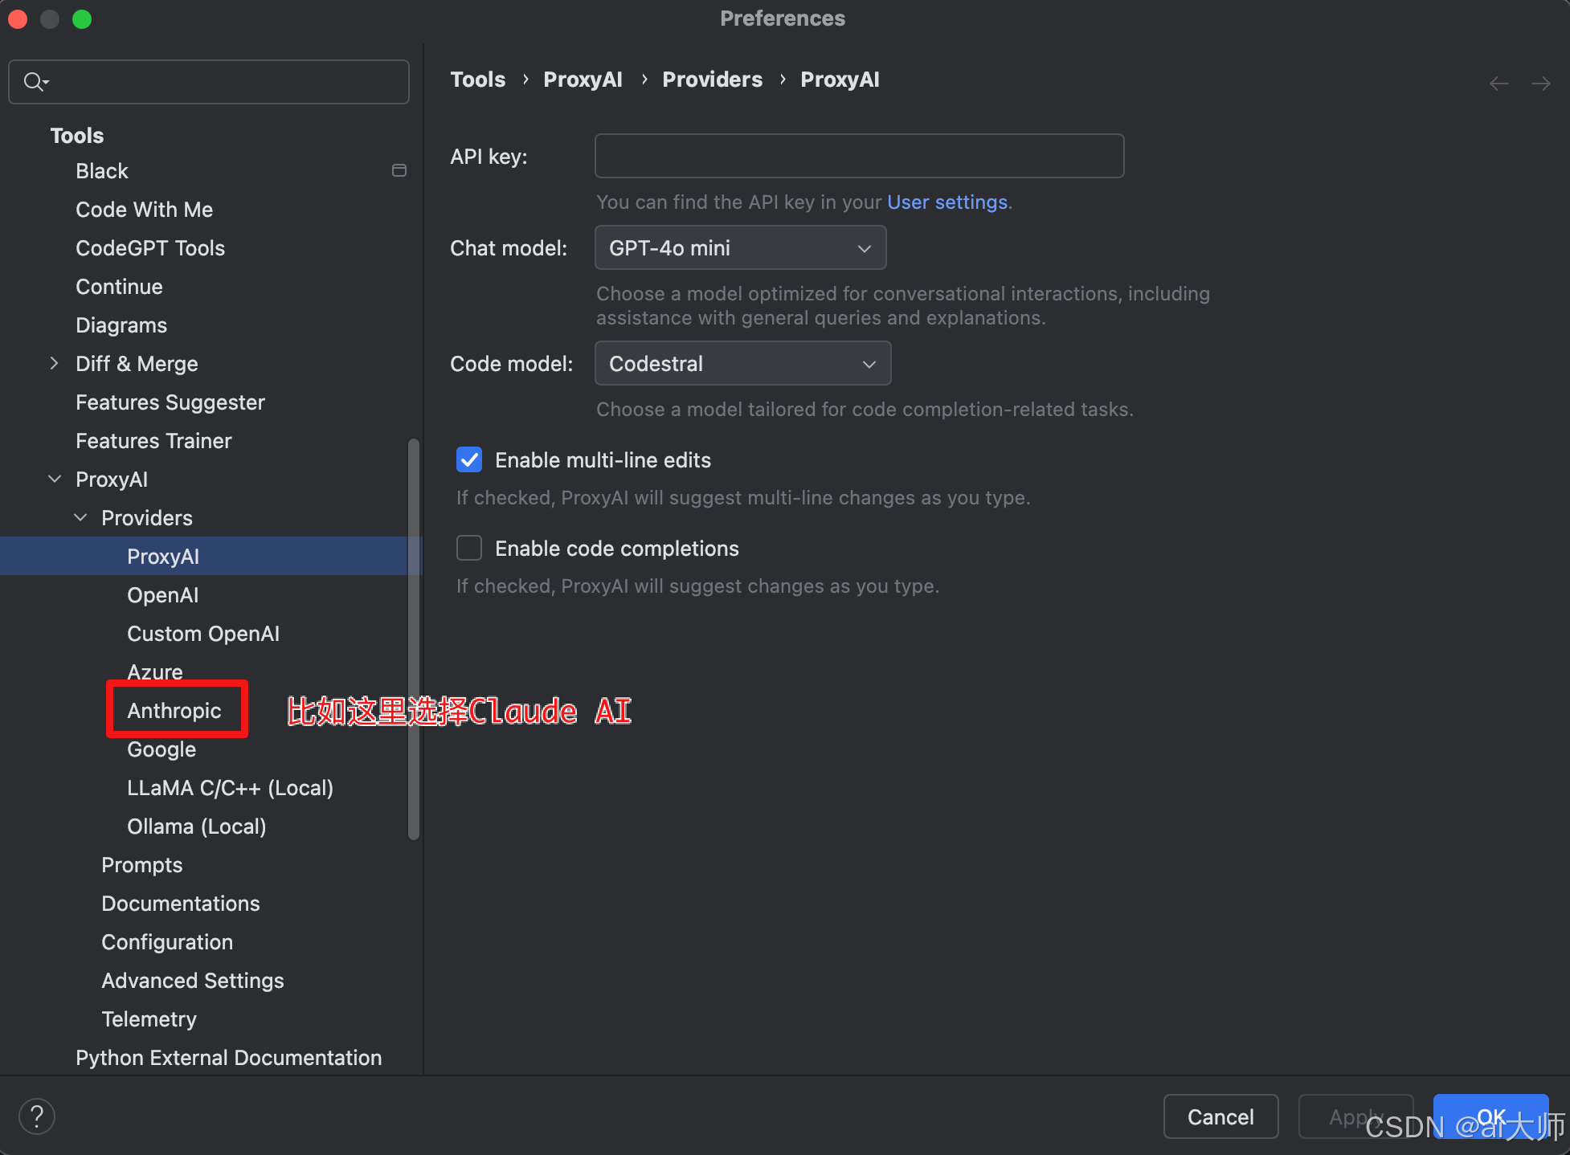Click the project-level icon beside Black
Image resolution: width=1570 pixels, height=1155 pixels.
399,170
